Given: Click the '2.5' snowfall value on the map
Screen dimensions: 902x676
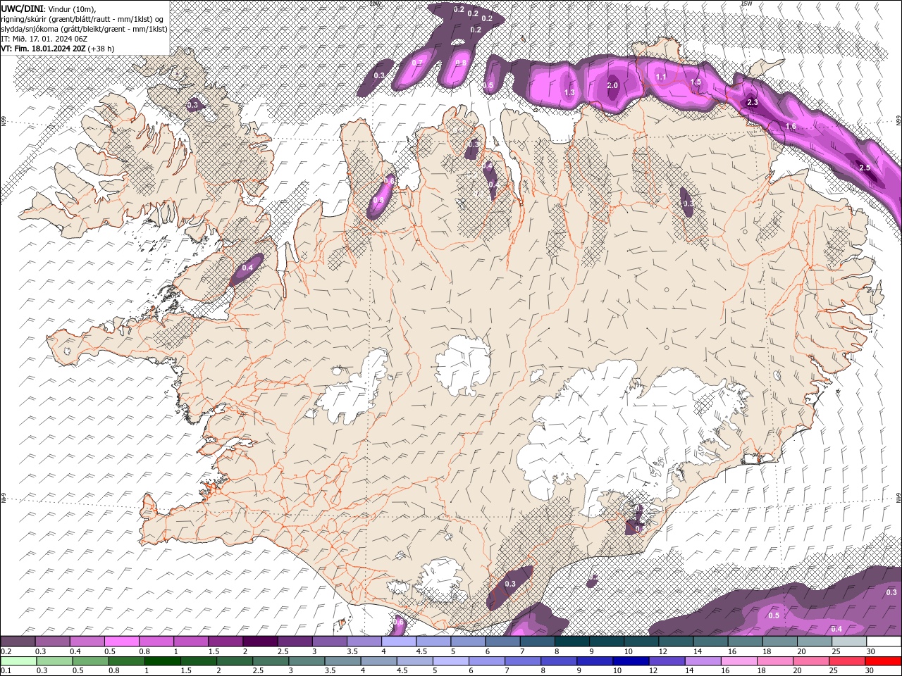Looking at the screenshot, I should [865, 168].
